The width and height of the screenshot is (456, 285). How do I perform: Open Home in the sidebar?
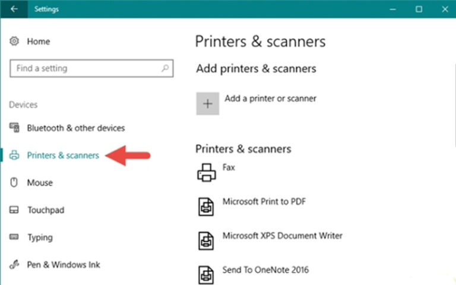pos(39,42)
